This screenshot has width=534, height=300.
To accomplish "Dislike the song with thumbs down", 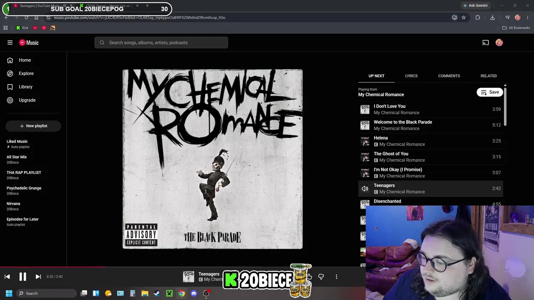I will (321, 277).
